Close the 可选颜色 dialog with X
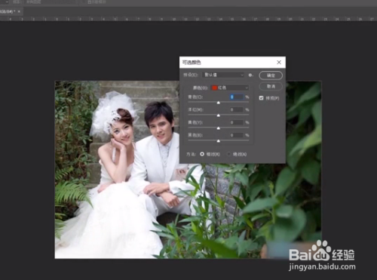This screenshot has width=377, height=280. [x=279, y=62]
